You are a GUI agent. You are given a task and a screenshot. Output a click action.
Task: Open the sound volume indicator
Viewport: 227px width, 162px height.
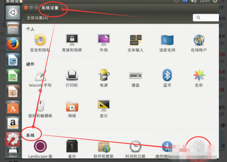(x=193, y=1)
